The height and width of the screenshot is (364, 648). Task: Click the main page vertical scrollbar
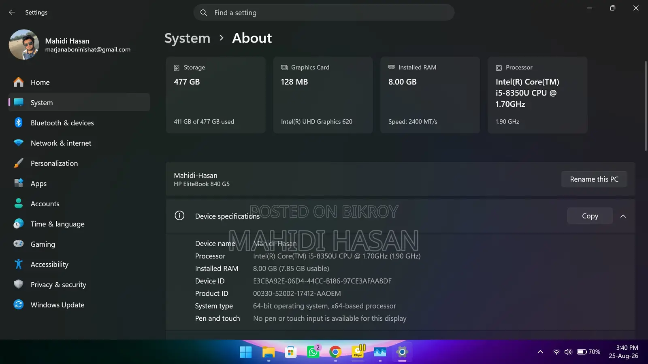point(646,106)
